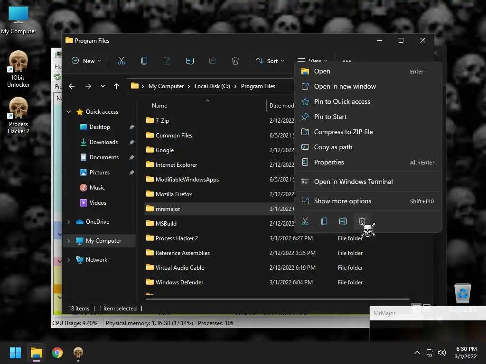The height and width of the screenshot is (364, 486).
Task: Open IObit Unlocker desktop shortcut
Action: click(x=19, y=69)
